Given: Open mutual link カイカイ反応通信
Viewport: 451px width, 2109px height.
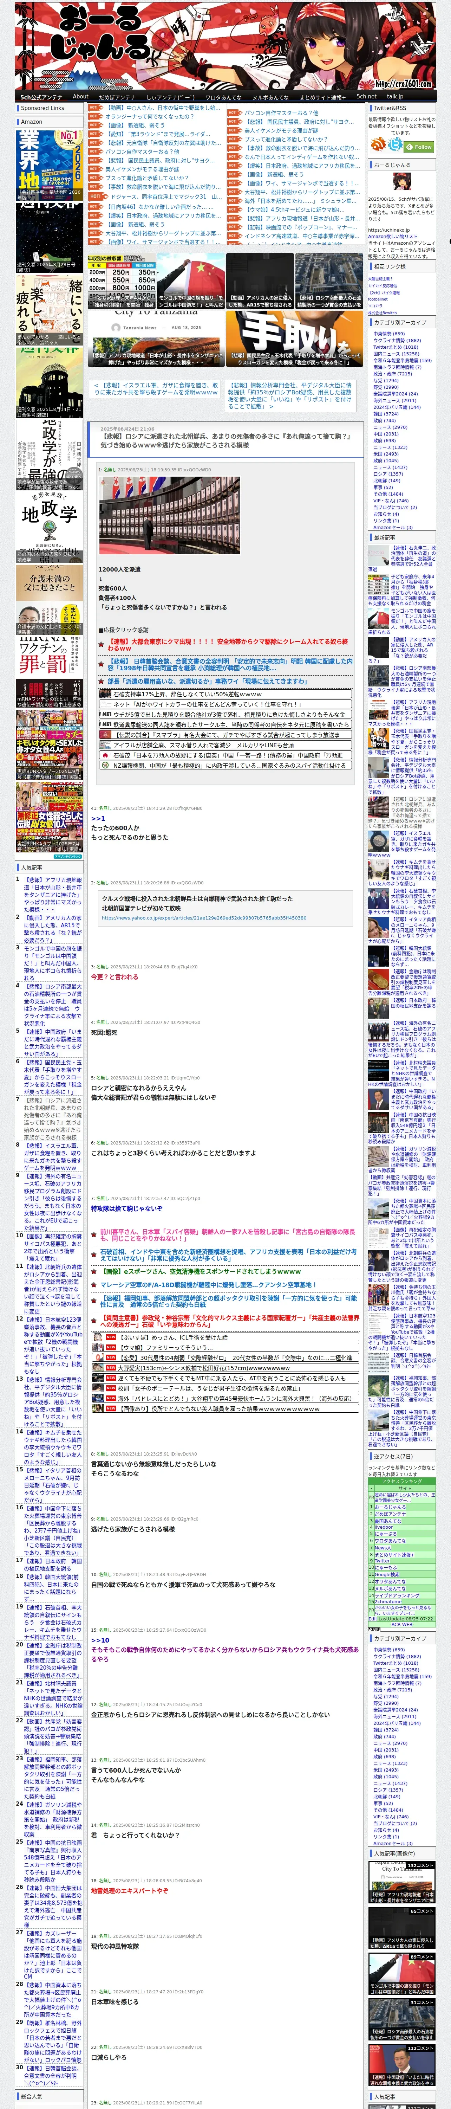Looking at the screenshot, I should click(x=382, y=285).
